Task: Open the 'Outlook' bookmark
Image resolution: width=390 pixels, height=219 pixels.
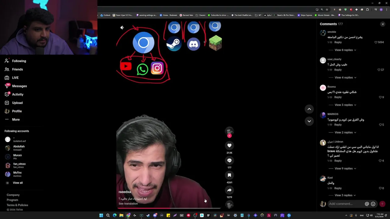Action: [105, 15]
